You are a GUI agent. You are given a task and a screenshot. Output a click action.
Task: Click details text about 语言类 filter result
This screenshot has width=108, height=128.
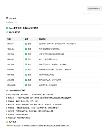pos(51,54)
